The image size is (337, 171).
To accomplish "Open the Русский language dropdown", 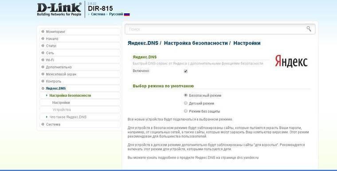I will 116,14.
